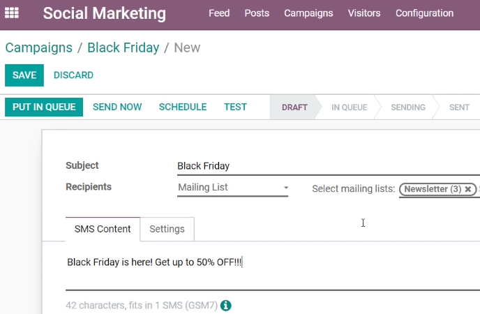This screenshot has width=480, height=314.
Task: Open the Visitors menu
Action: coord(364,13)
